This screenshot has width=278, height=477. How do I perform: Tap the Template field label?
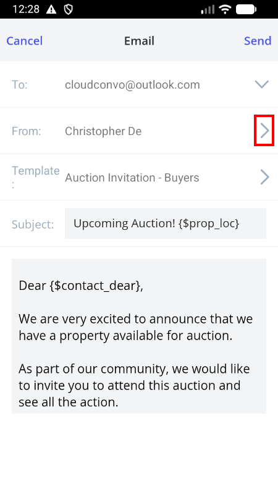coord(35,177)
